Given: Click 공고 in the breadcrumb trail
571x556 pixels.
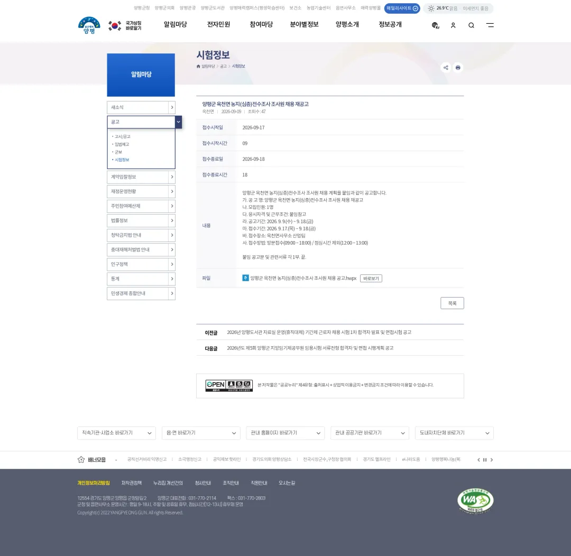Looking at the screenshot, I should 223,66.
